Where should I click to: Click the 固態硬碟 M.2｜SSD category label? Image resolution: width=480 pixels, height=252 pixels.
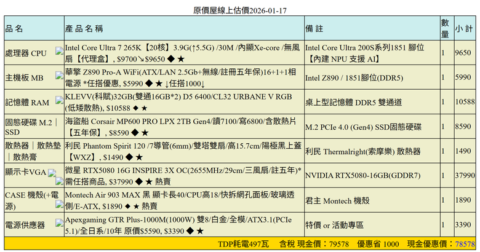tap(32, 127)
